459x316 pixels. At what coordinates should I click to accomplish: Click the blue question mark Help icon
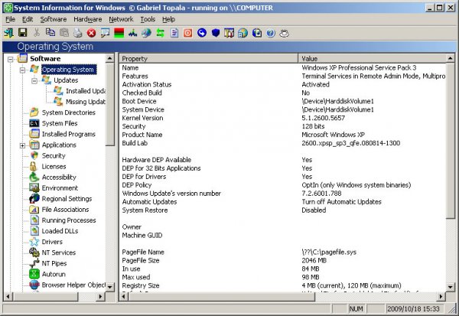tap(270, 33)
